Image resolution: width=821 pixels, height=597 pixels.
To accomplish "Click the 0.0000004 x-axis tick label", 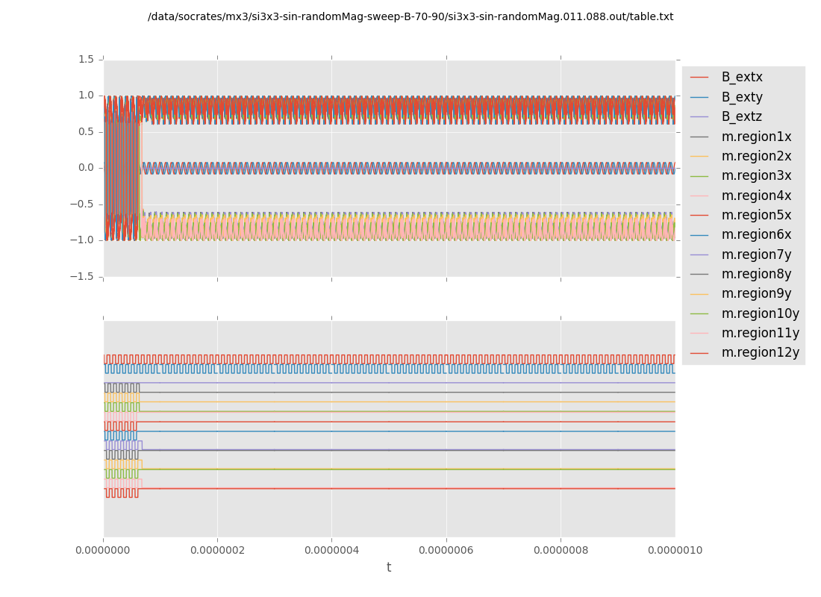I will tap(332, 550).
